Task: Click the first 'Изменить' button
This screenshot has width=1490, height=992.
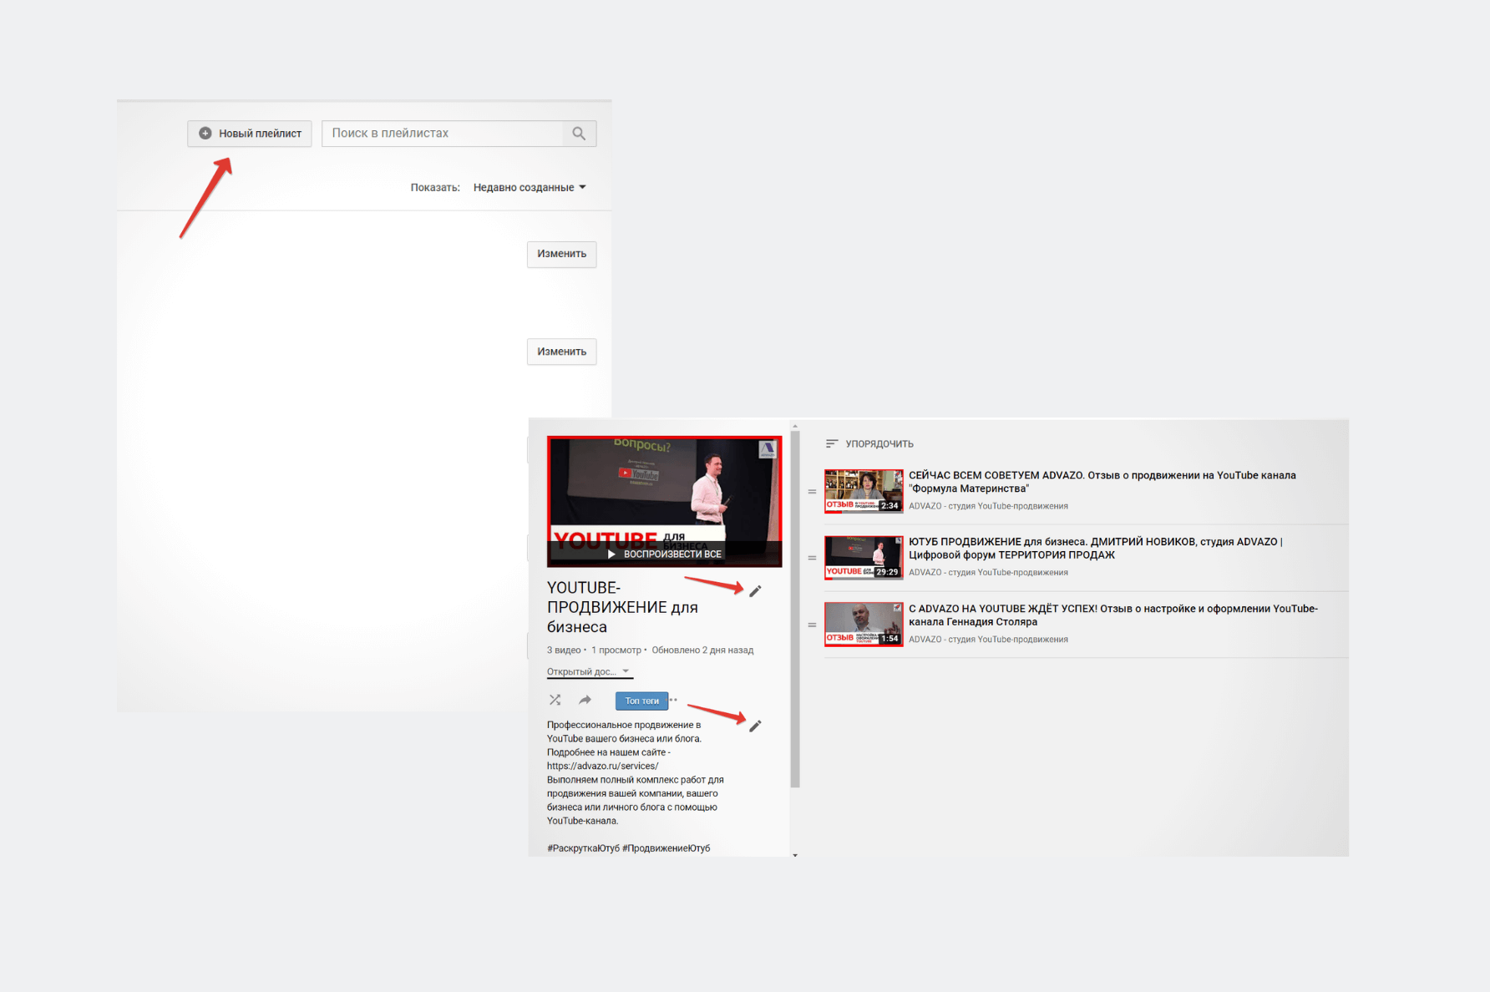Action: 561,254
